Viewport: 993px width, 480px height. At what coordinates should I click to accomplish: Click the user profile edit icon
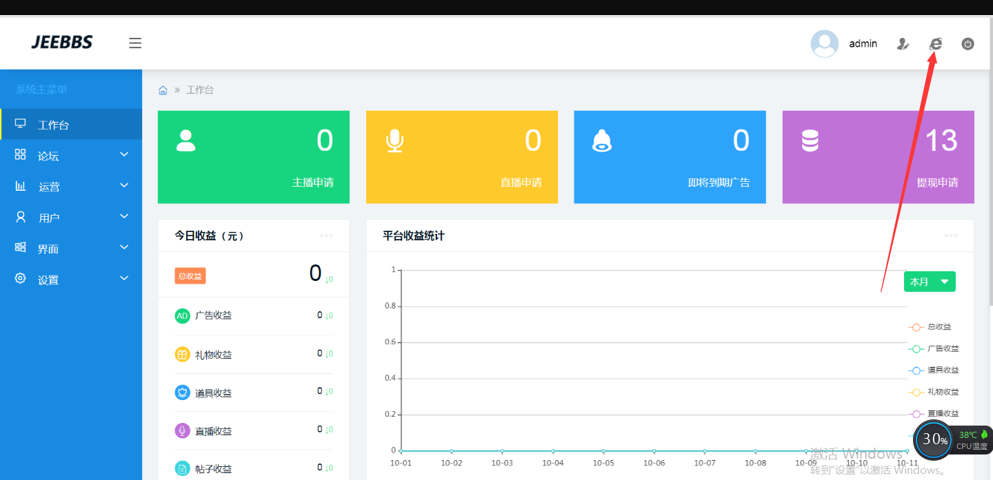(x=903, y=44)
